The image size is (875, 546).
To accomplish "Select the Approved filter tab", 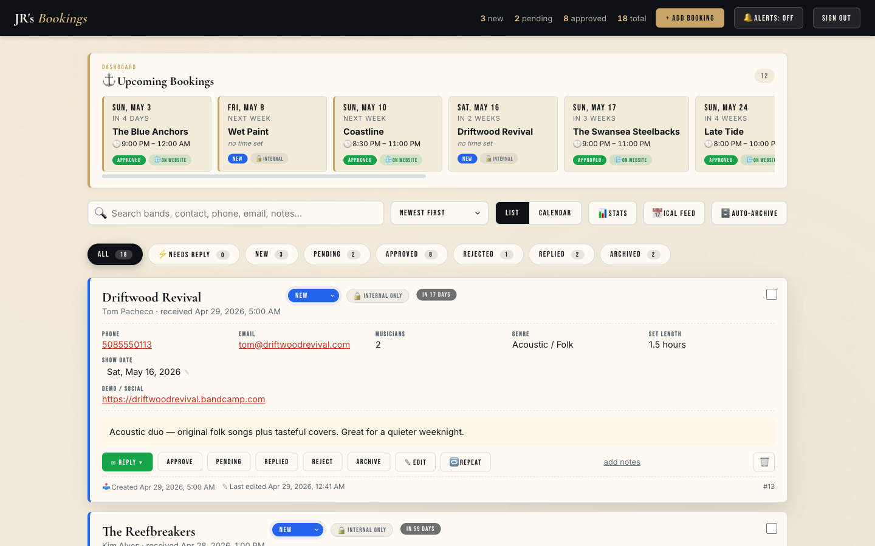I will coord(411,254).
